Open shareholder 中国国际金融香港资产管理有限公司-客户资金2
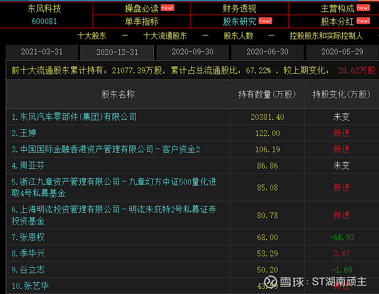379x294 pixels. coord(106,150)
